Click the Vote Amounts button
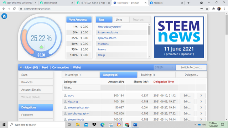 click(x=79, y=20)
